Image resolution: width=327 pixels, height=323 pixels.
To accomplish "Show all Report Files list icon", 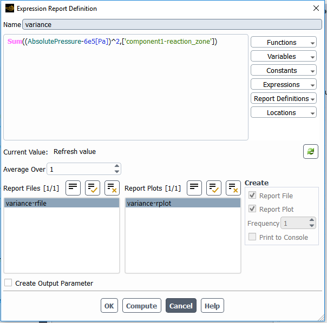I will coord(73,188).
